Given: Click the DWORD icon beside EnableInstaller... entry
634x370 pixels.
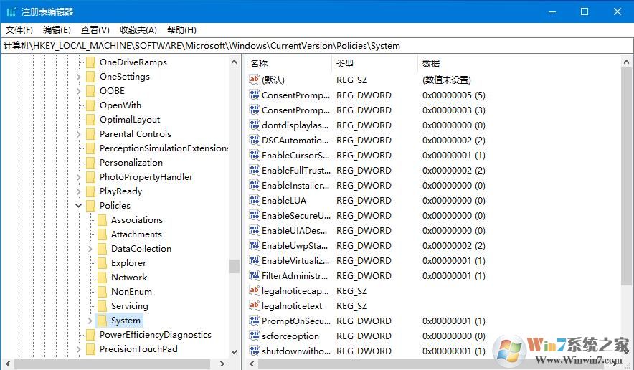Looking at the screenshot, I should 255,185.
